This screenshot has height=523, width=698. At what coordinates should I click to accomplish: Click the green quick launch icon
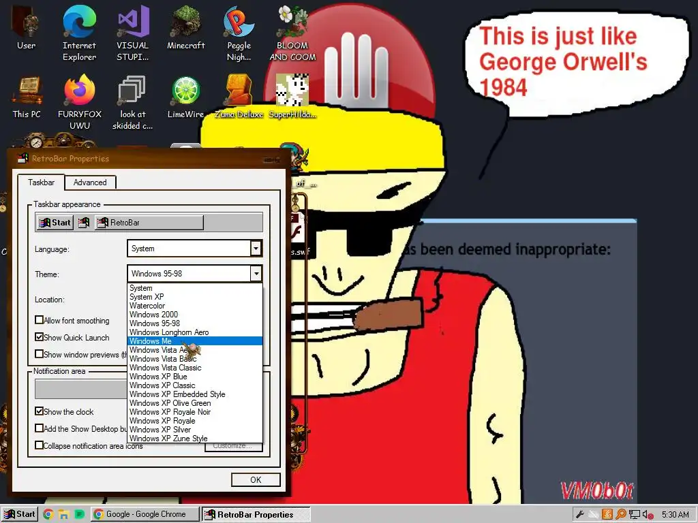tap(79, 515)
